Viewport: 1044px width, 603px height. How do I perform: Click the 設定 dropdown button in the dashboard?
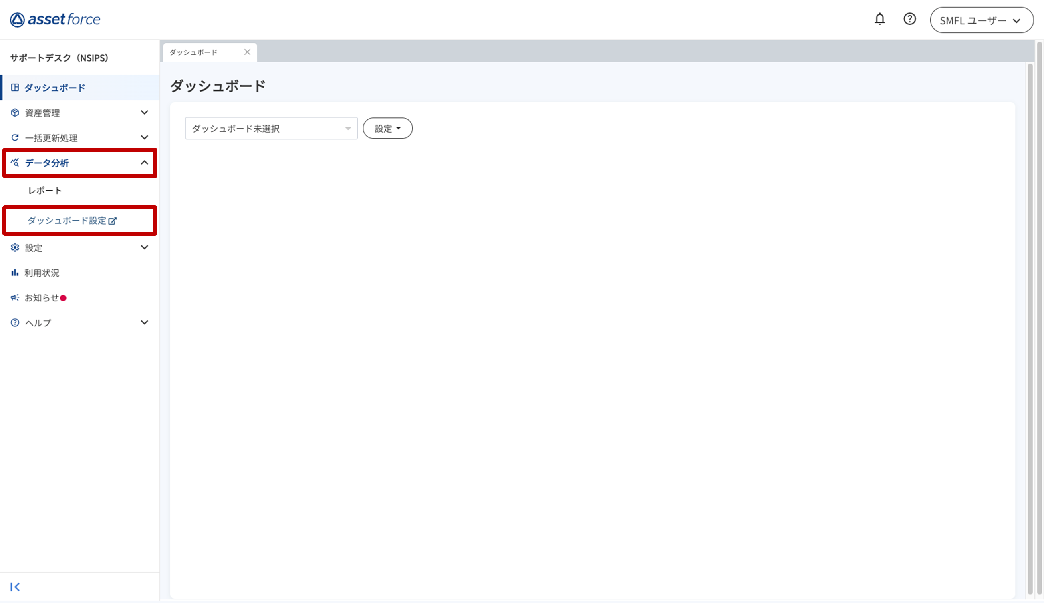click(x=388, y=129)
